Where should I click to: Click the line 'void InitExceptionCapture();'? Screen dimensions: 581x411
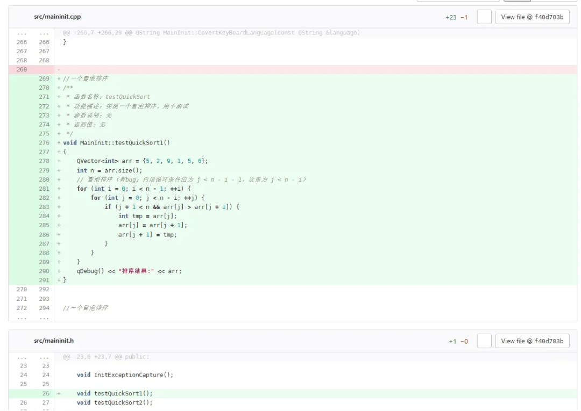[125, 375]
